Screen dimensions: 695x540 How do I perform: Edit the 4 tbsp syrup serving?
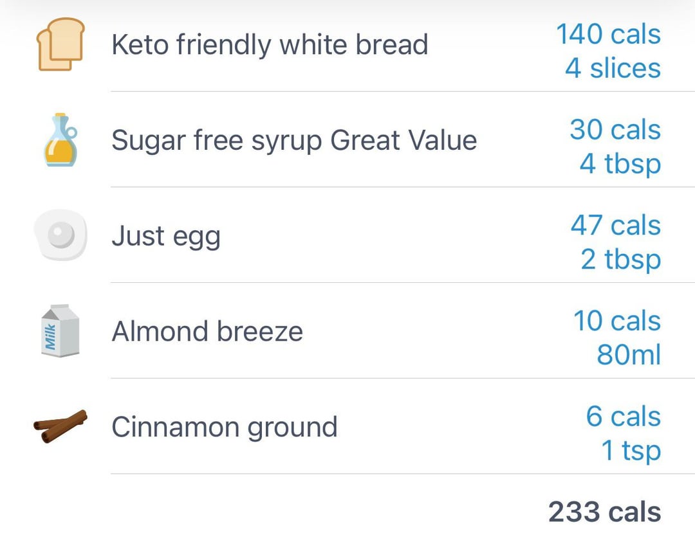(620, 164)
